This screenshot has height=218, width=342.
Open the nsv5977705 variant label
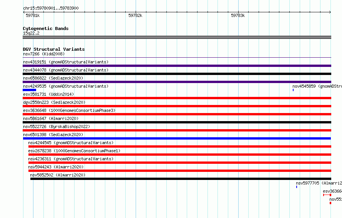pos(319,183)
